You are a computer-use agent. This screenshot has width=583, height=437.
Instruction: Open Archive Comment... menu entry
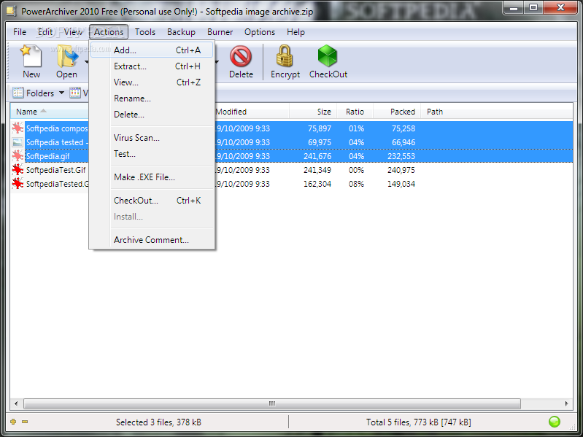(x=152, y=240)
